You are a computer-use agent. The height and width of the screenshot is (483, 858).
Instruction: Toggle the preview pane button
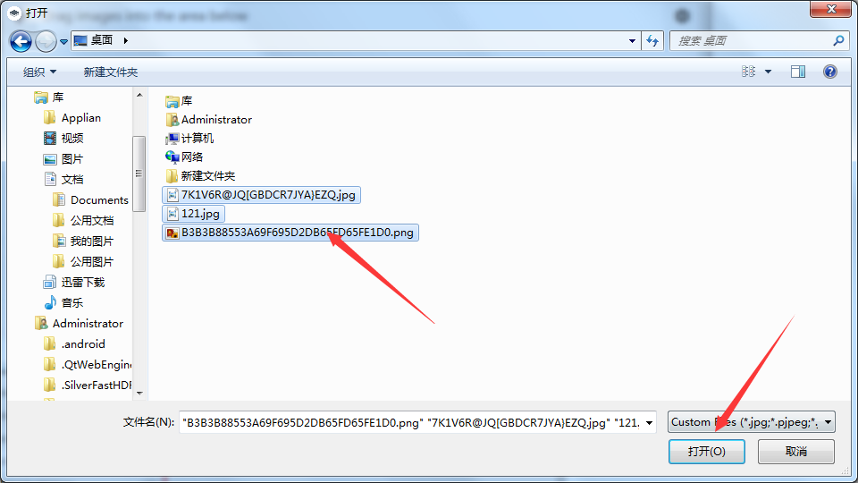798,72
